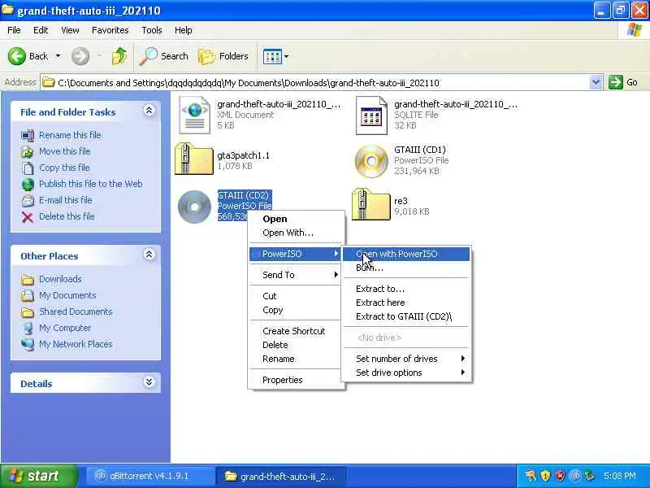Expand Set drive options submenu
The height and width of the screenshot is (488, 650).
click(x=406, y=373)
